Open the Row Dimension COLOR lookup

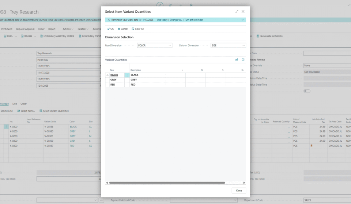click(170, 46)
